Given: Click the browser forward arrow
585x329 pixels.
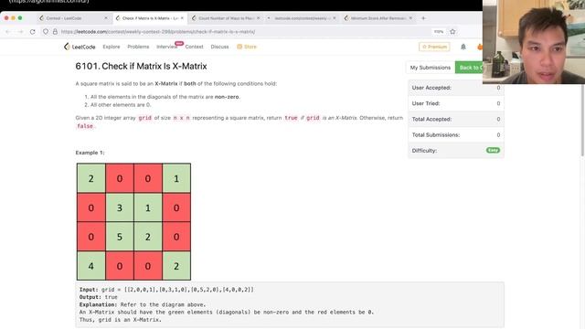Looking at the screenshot, I should pyautogui.click(x=20, y=32).
